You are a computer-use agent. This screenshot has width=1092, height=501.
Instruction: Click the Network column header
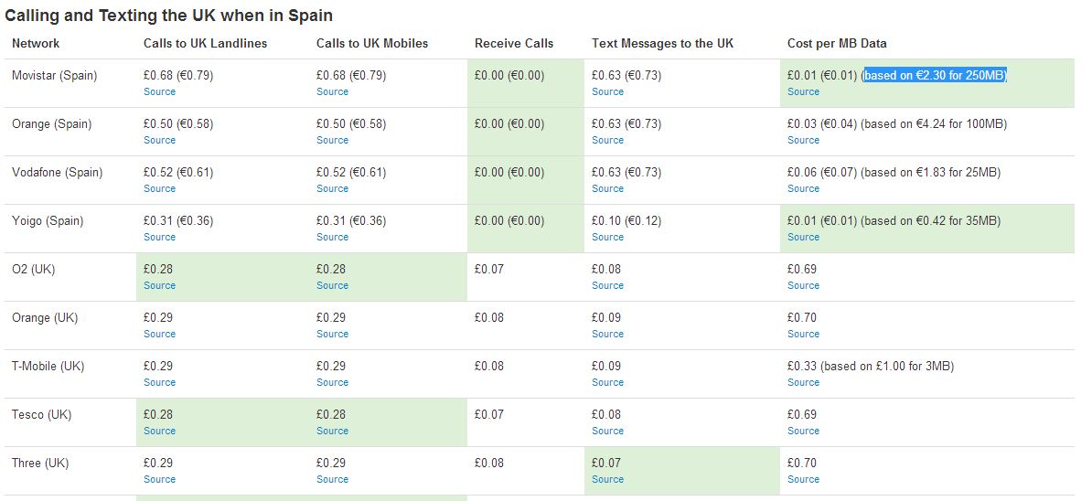pyautogui.click(x=36, y=43)
